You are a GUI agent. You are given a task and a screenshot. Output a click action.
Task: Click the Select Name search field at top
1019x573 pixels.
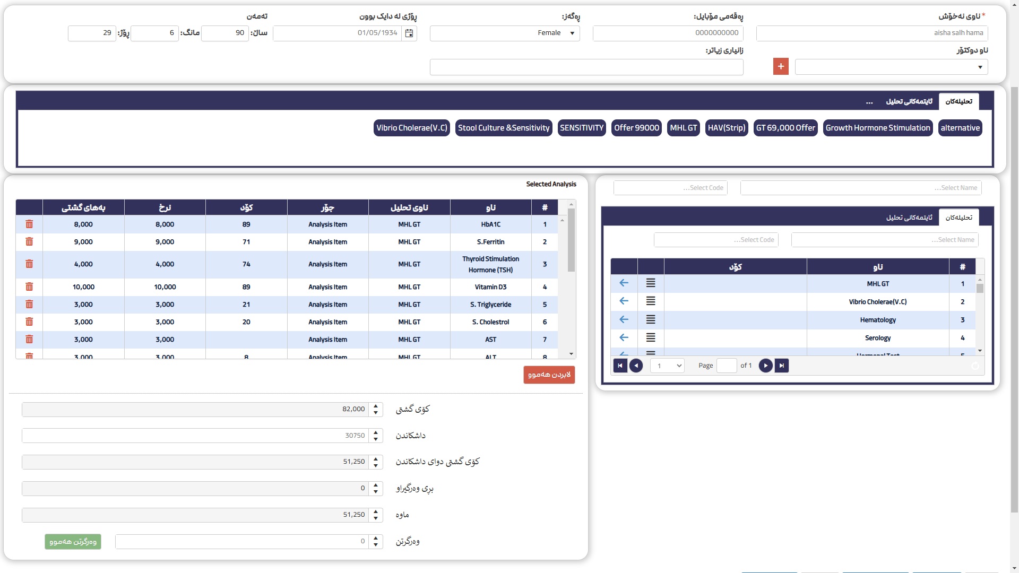click(x=860, y=188)
